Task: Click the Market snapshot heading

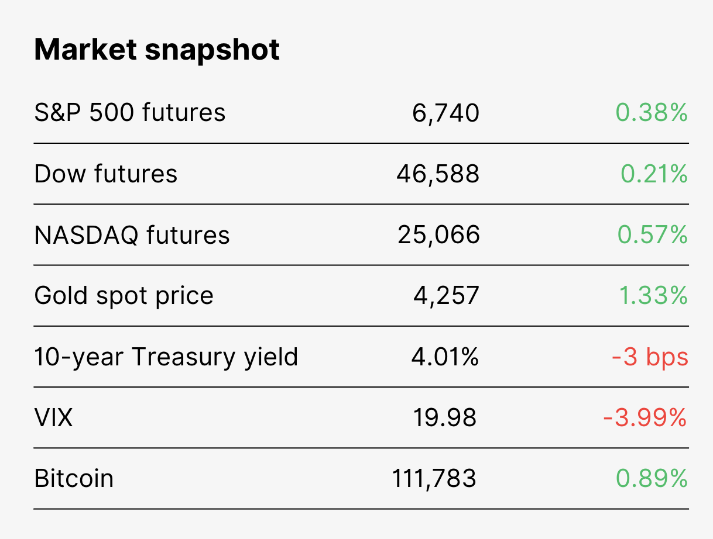Action: tap(157, 50)
